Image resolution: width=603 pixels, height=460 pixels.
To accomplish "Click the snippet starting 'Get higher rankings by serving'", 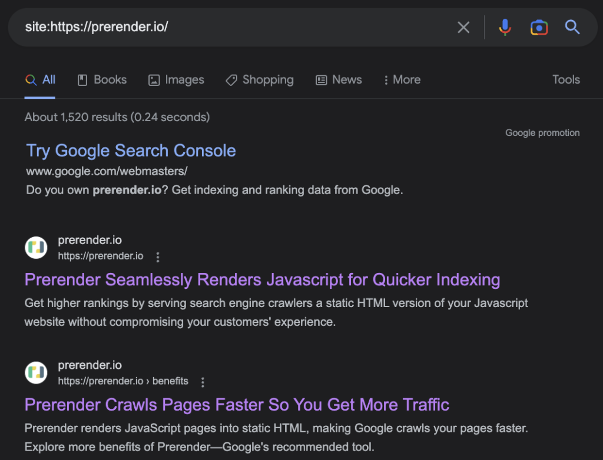I will [x=276, y=312].
